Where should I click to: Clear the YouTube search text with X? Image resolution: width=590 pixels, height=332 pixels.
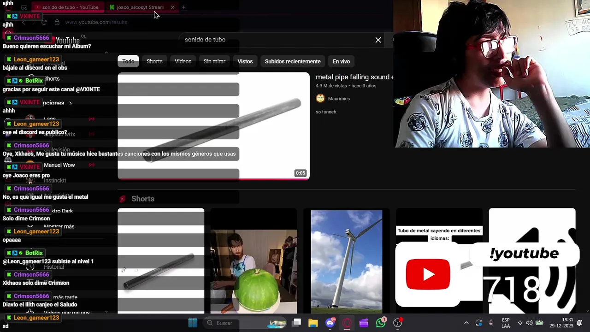point(378,40)
